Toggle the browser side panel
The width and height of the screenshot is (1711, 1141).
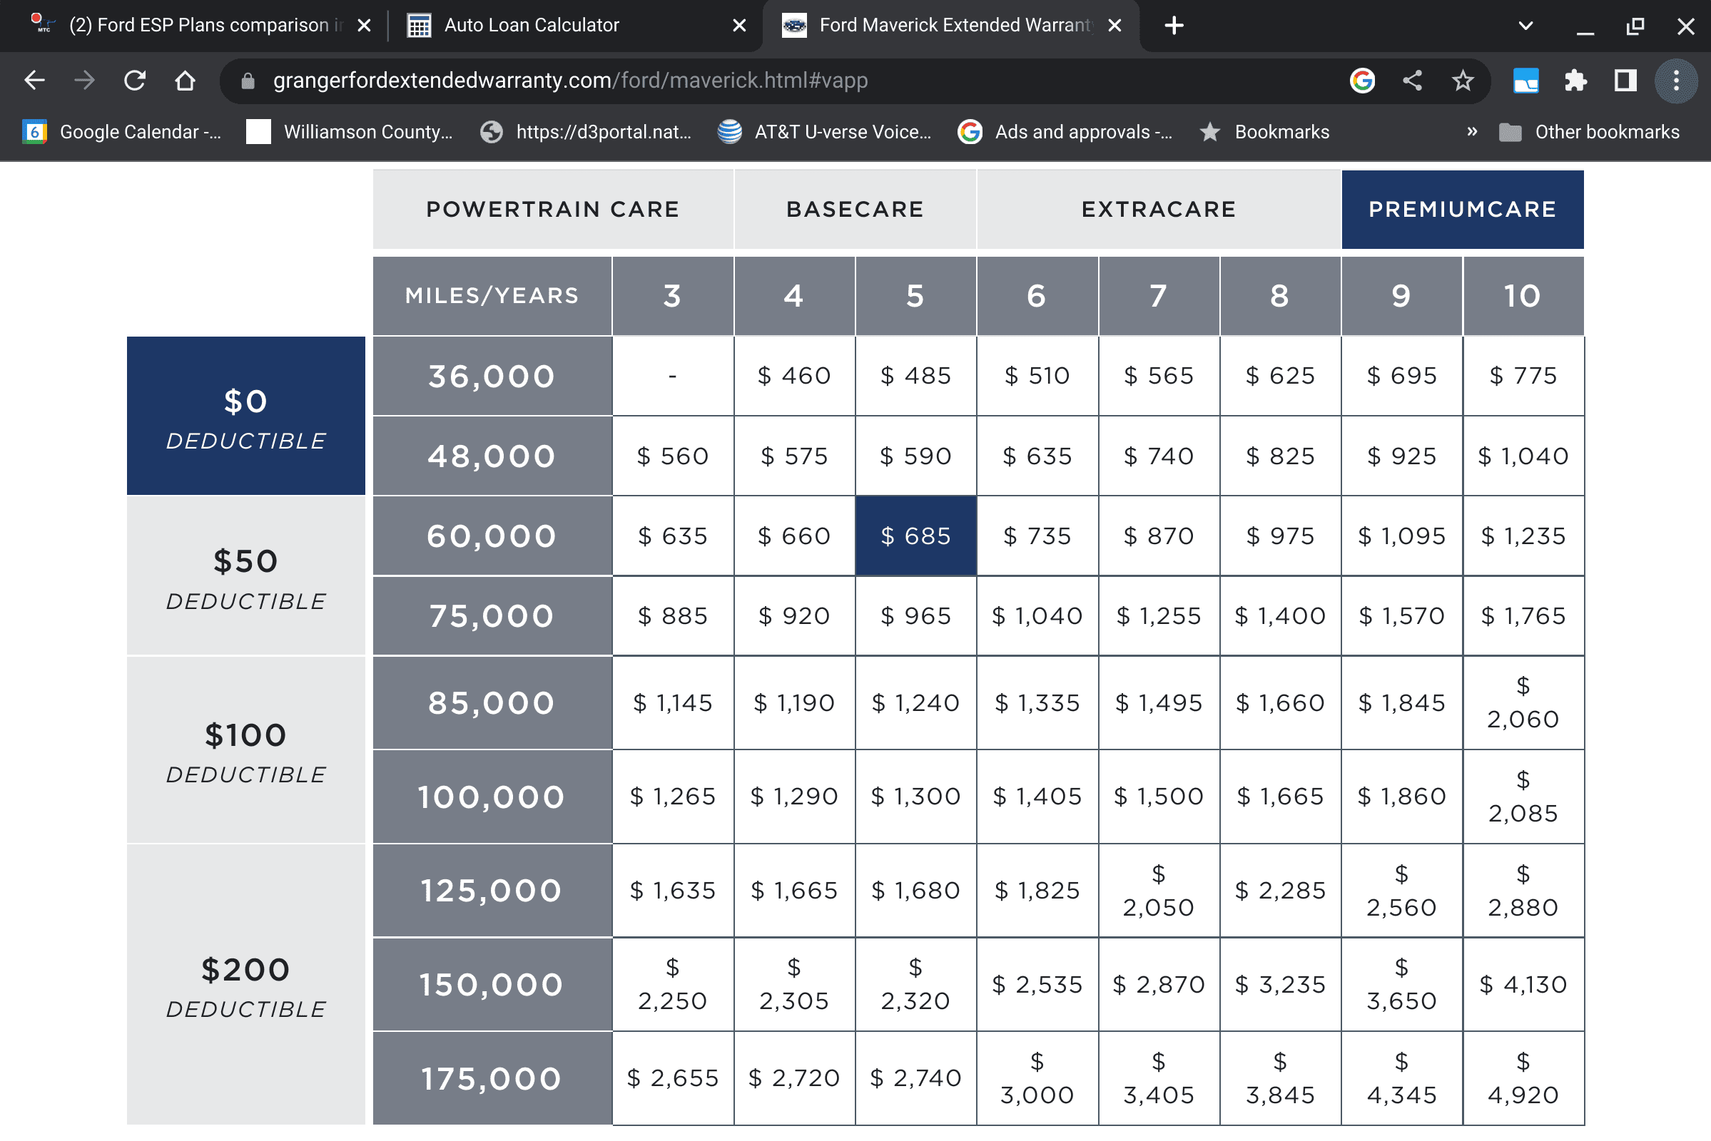coord(1625,80)
